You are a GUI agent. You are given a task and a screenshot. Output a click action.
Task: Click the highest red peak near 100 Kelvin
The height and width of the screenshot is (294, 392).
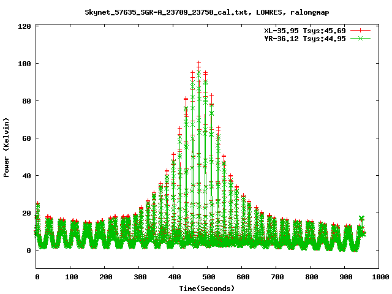198,62
